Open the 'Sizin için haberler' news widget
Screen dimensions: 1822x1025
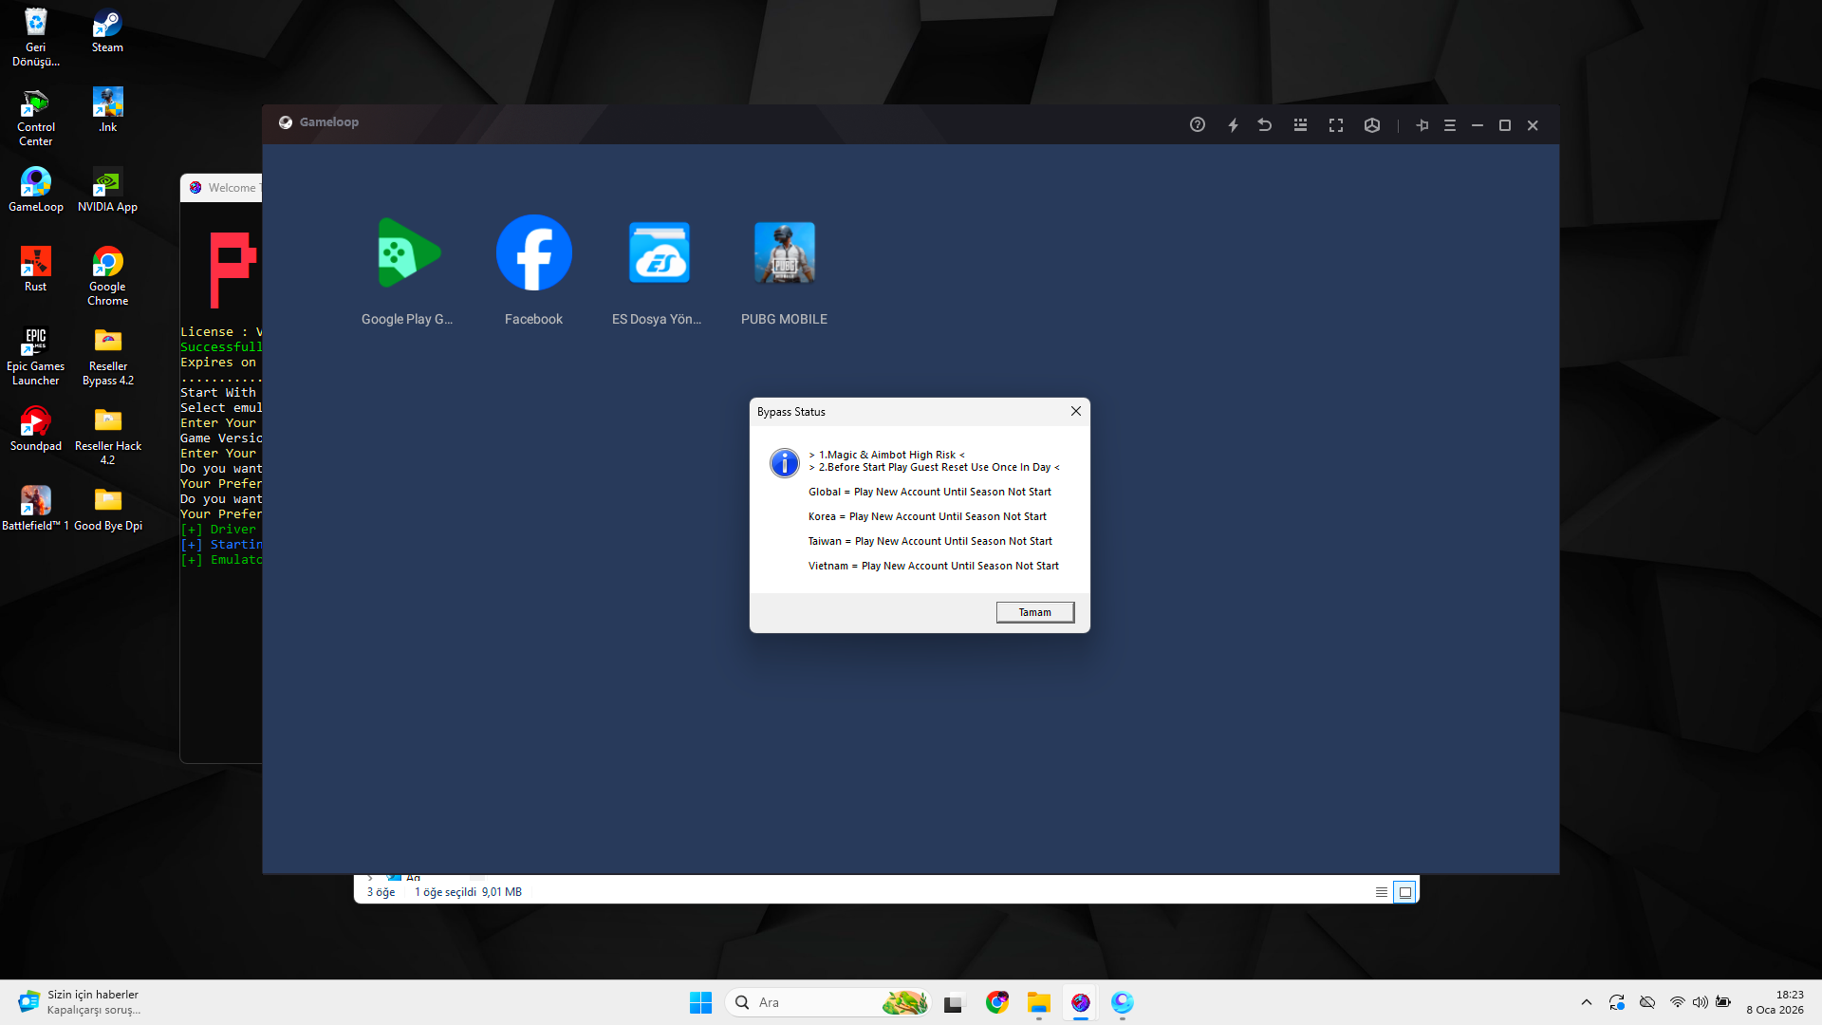coord(80,1002)
